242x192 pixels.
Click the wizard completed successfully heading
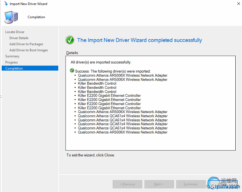coord(140,40)
